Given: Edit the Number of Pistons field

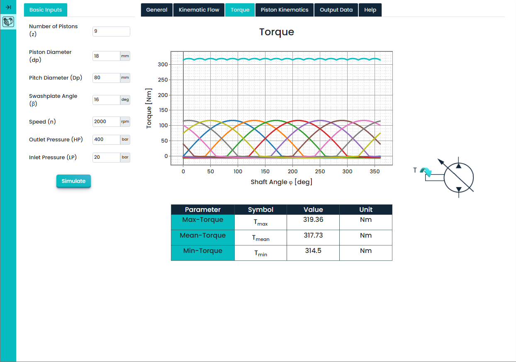Looking at the screenshot, I should coord(111,32).
